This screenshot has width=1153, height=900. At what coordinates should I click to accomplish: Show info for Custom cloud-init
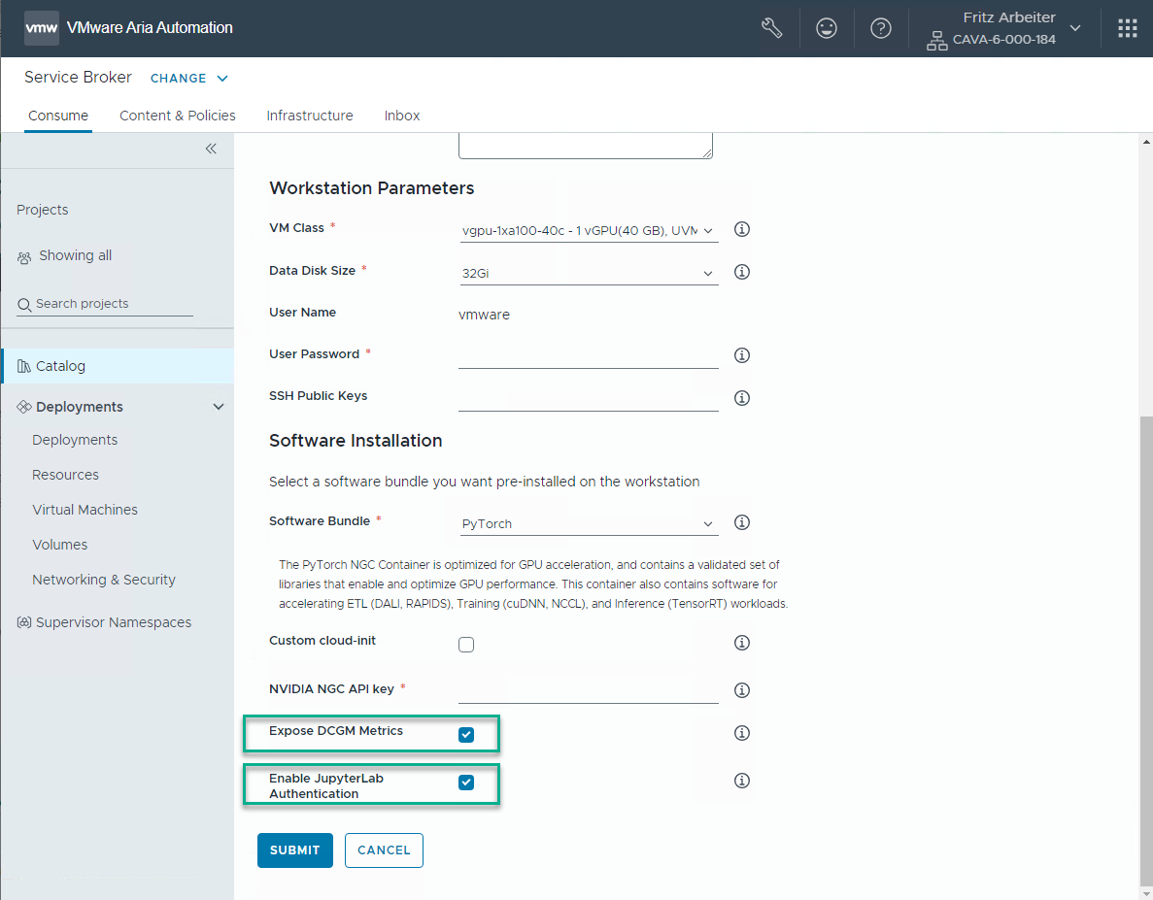[742, 643]
